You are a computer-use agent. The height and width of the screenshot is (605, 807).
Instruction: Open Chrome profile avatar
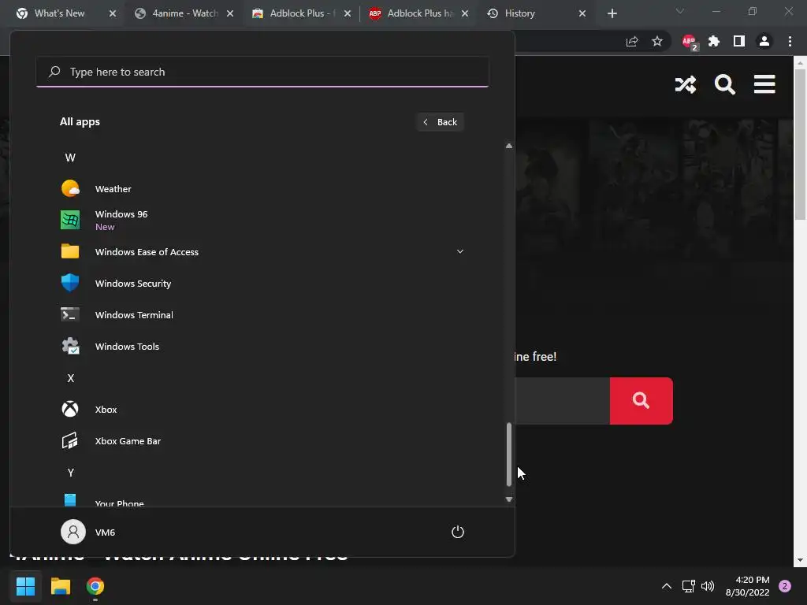coord(764,41)
